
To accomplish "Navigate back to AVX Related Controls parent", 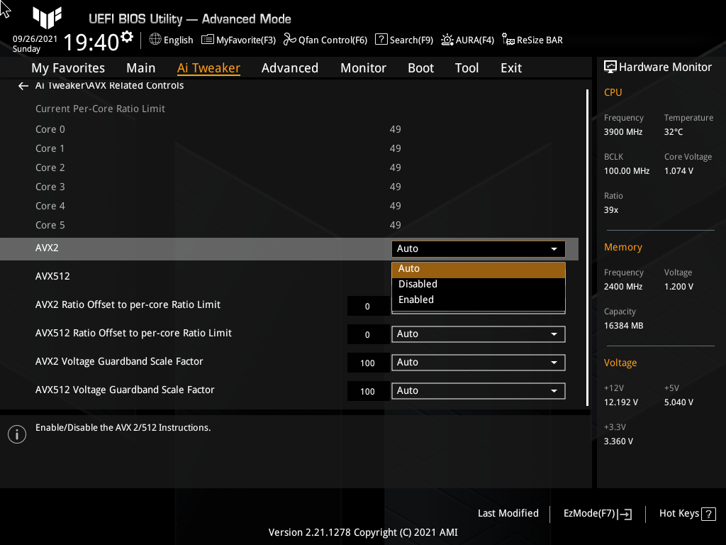I will (x=23, y=85).
